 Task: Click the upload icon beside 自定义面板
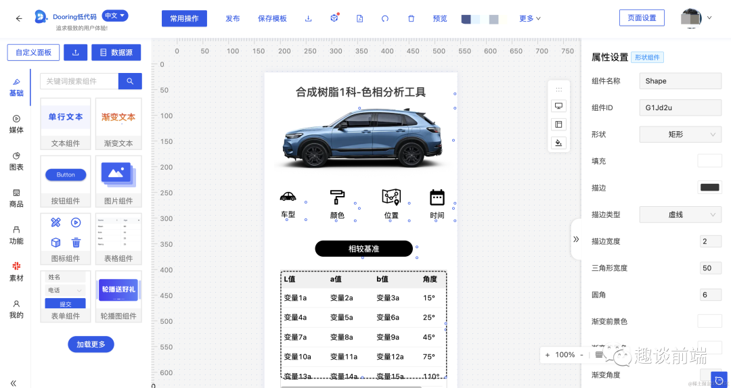click(x=76, y=53)
